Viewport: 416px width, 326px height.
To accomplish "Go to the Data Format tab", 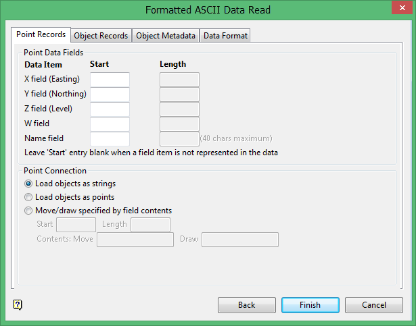I will [225, 36].
